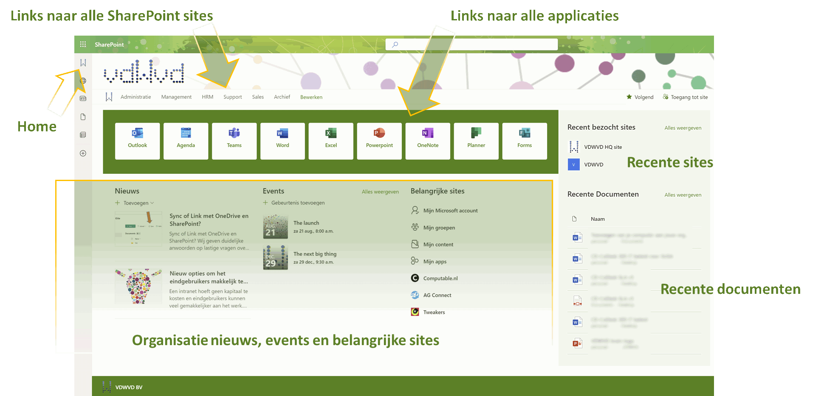Click the create plus icon in sidebar
The height and width of the screenshot is (396, 824).
(x=83, y=153)
